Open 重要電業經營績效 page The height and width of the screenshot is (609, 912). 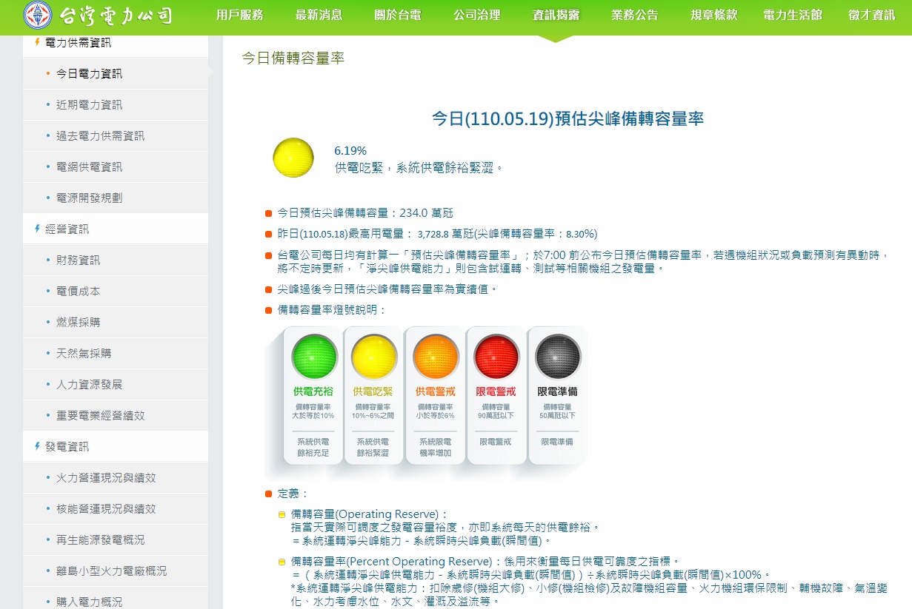[x=101, y=416]
